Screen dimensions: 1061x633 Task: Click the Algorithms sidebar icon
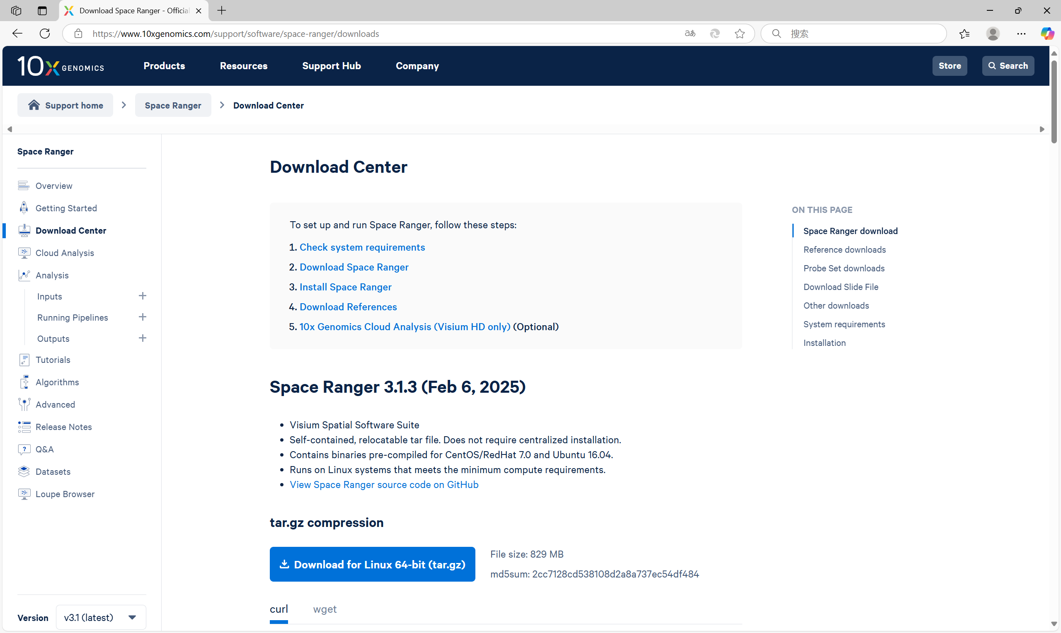tap(24, 382)
